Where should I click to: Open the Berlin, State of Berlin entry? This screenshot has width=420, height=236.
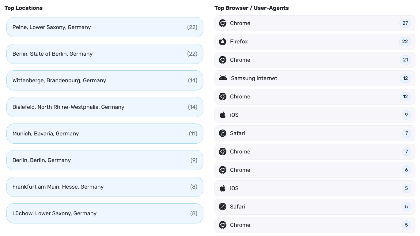coord(105,54)
